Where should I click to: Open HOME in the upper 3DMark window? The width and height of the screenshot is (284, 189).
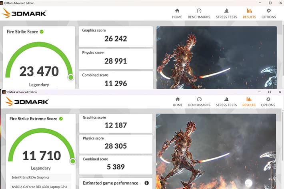[177, 14]
